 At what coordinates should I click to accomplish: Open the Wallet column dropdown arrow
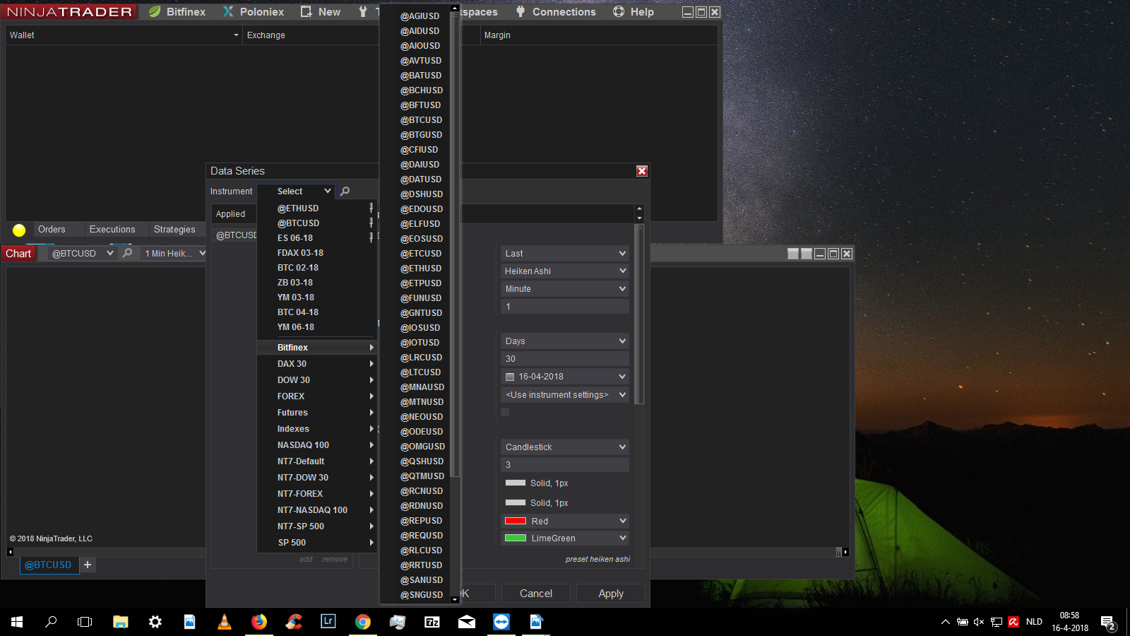coord(236,35)
